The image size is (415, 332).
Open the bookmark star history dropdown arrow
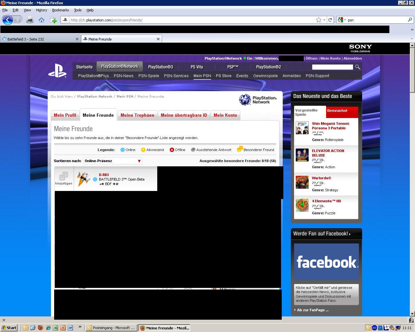324,20
